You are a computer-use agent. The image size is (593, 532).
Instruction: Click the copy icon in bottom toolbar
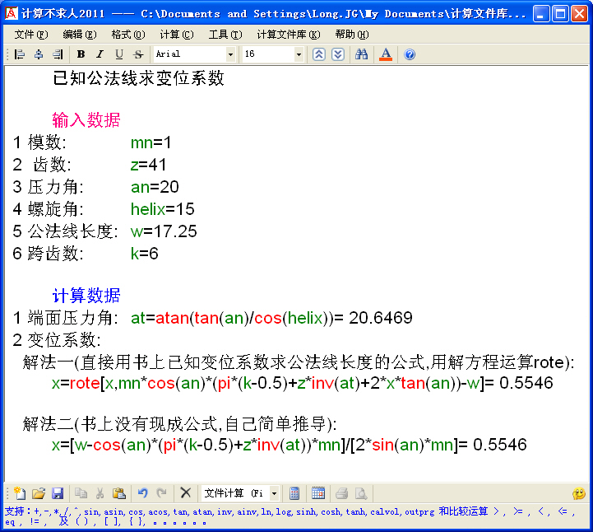click(x=81, y=493)
